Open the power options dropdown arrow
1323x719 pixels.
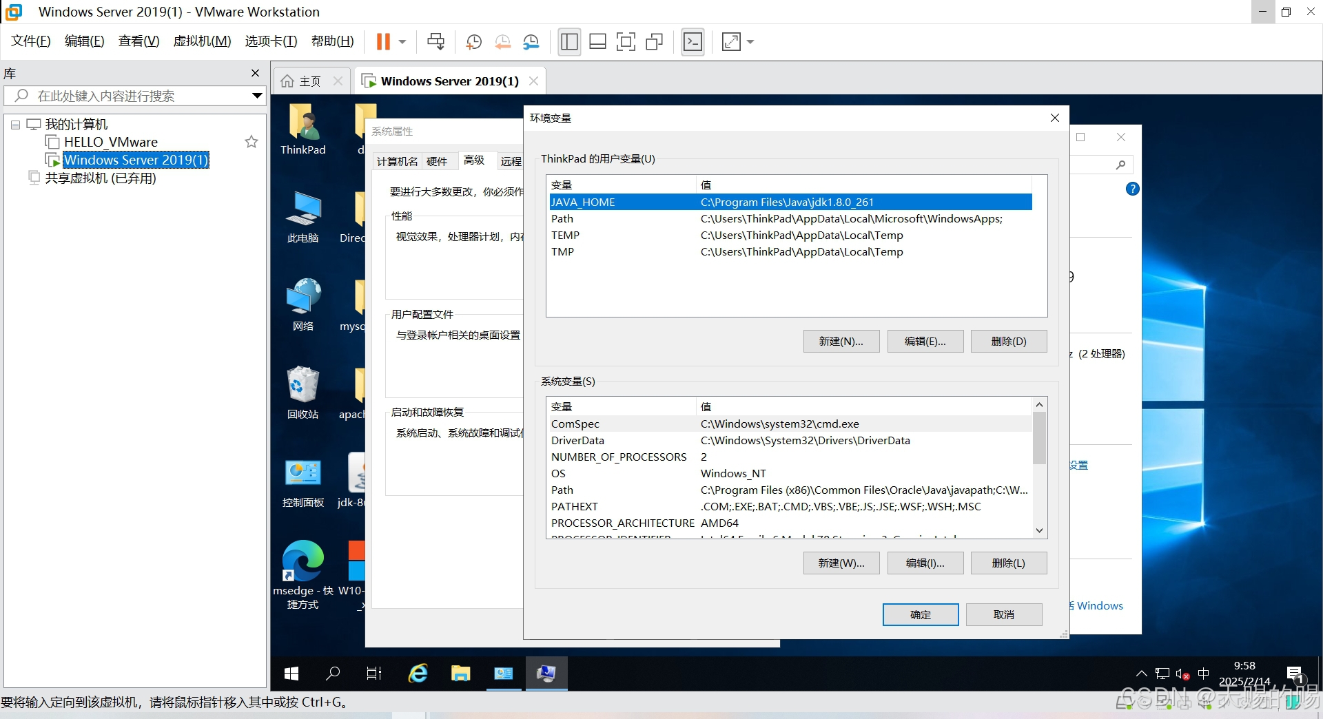point(402,42)
